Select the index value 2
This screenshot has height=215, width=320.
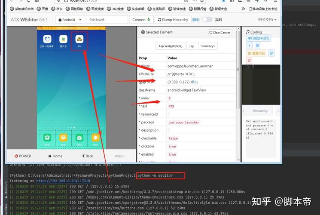pos(169,98)
